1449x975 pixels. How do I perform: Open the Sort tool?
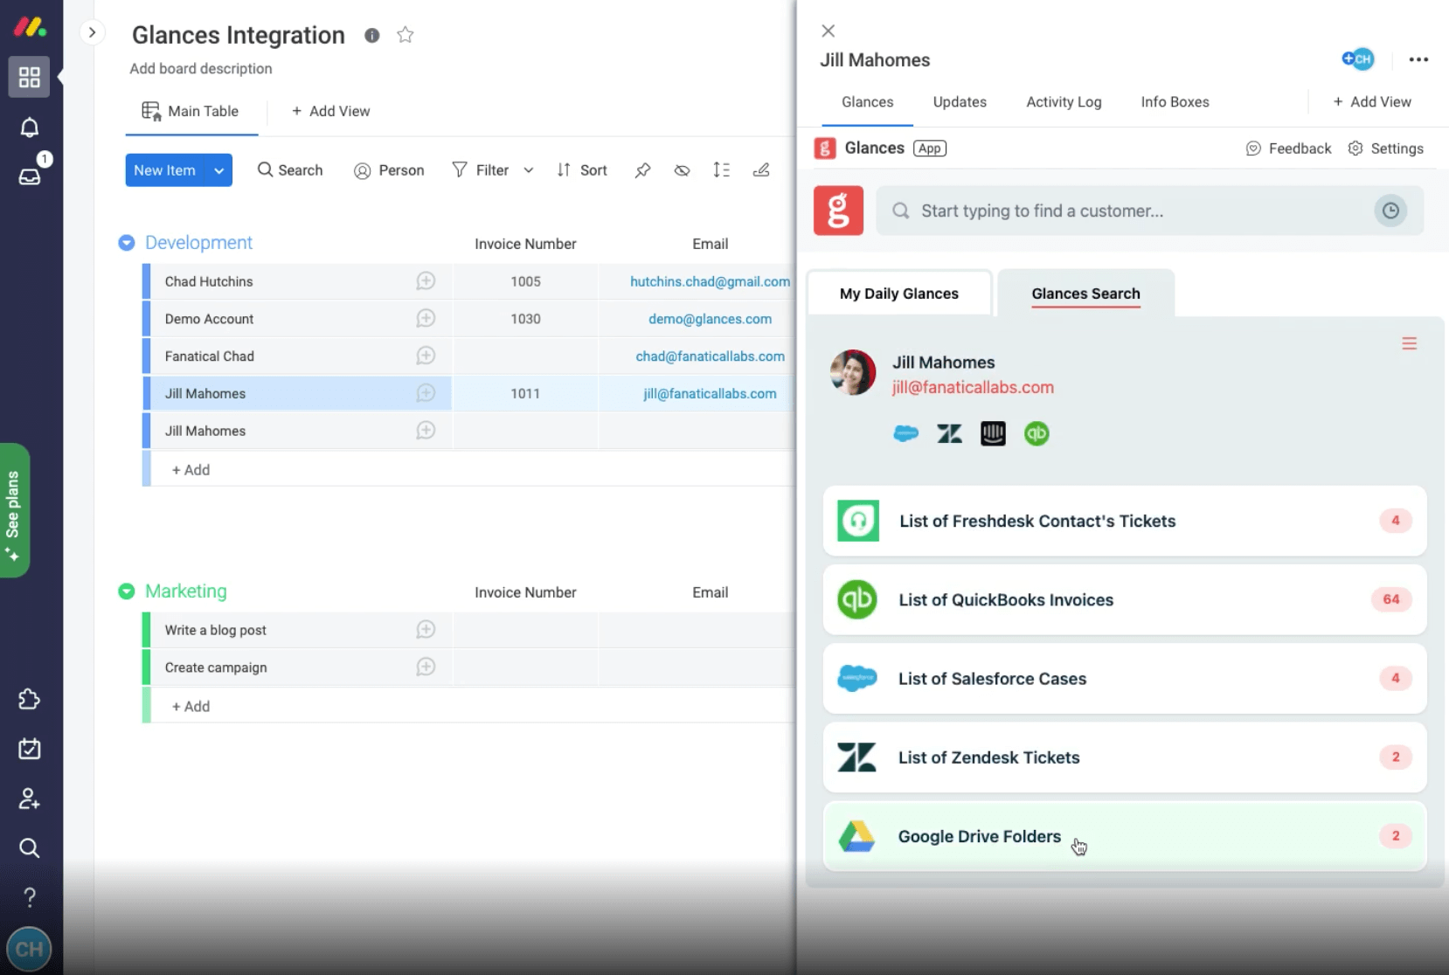tap(582, 170)
